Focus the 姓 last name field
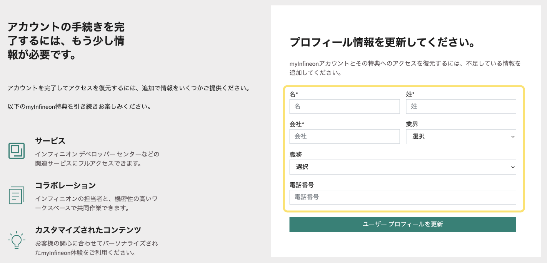 [x=461, y=107]
